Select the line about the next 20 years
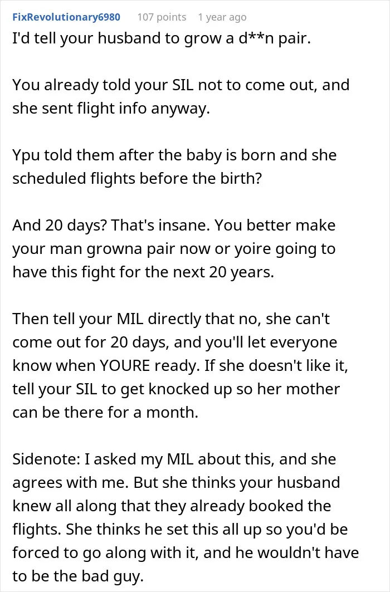The image size is (390, 592). (143, 272)
